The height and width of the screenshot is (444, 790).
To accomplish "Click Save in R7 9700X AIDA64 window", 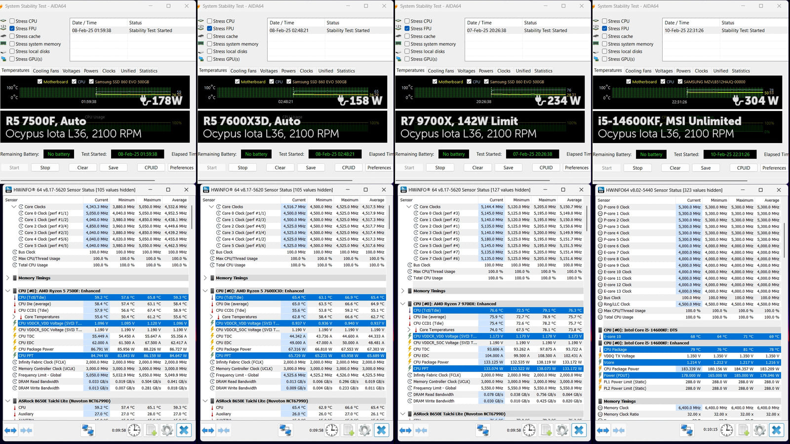I will pos(508,168).
